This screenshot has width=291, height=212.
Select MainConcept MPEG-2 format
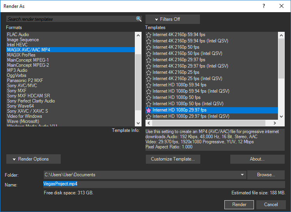[71, 65]
